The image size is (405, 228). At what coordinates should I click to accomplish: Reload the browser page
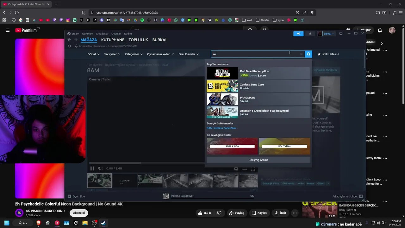click(x=17, y=13)
